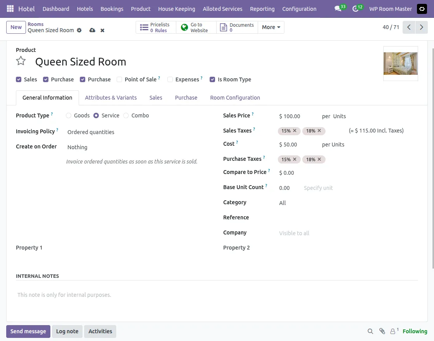Enable Point of Sale checkbox

click(x=119, y=79)
